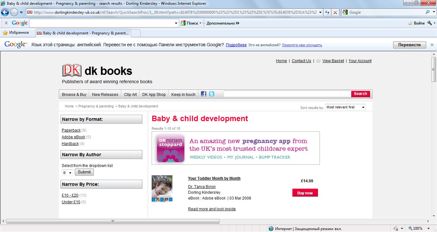Viewport: 437px width, 232px height.
Task: Refresh the page using the Refresh icon
Action: point(327,12)
